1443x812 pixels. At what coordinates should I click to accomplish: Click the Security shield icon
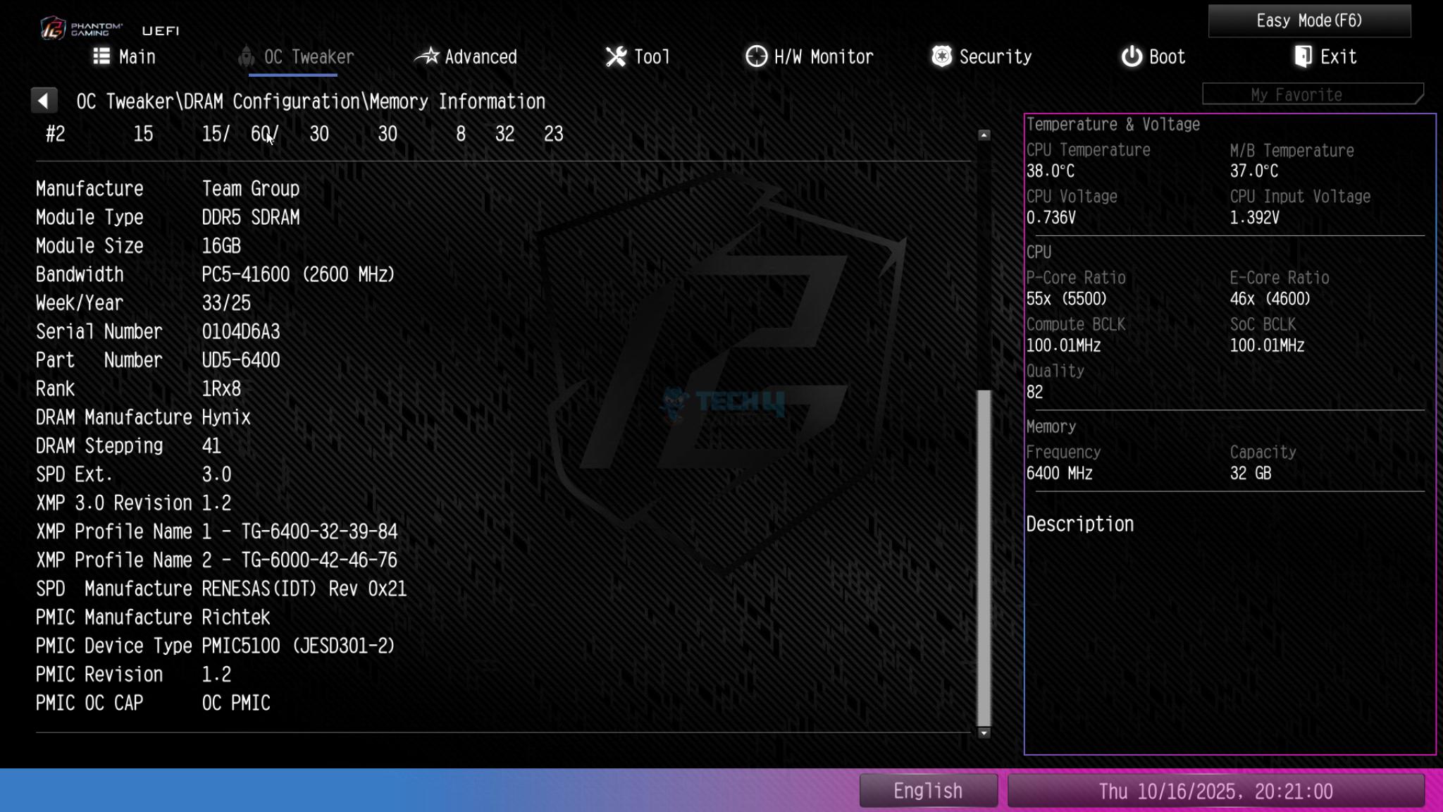[x=941, y=56]
